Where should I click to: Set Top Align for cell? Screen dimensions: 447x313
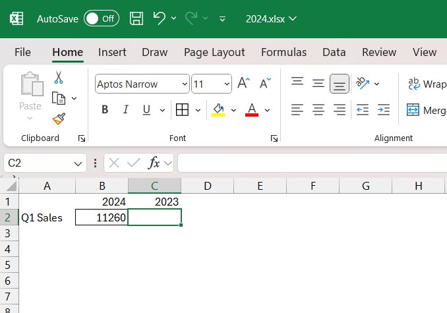coord(297,83)
